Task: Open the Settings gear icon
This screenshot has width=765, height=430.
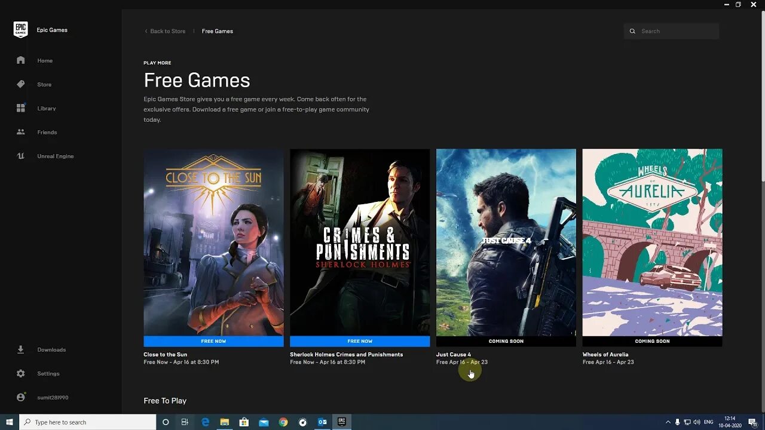Action: [x=21, y=373]
